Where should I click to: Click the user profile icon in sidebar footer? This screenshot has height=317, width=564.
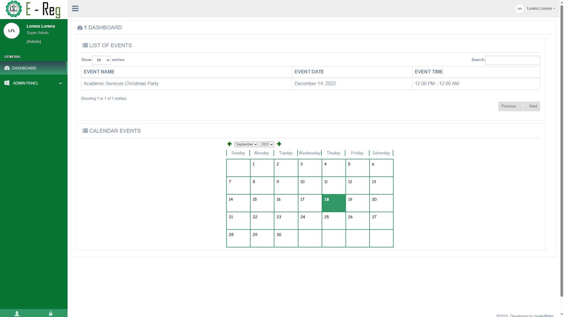pyautogui.click(x=17, y=313)
